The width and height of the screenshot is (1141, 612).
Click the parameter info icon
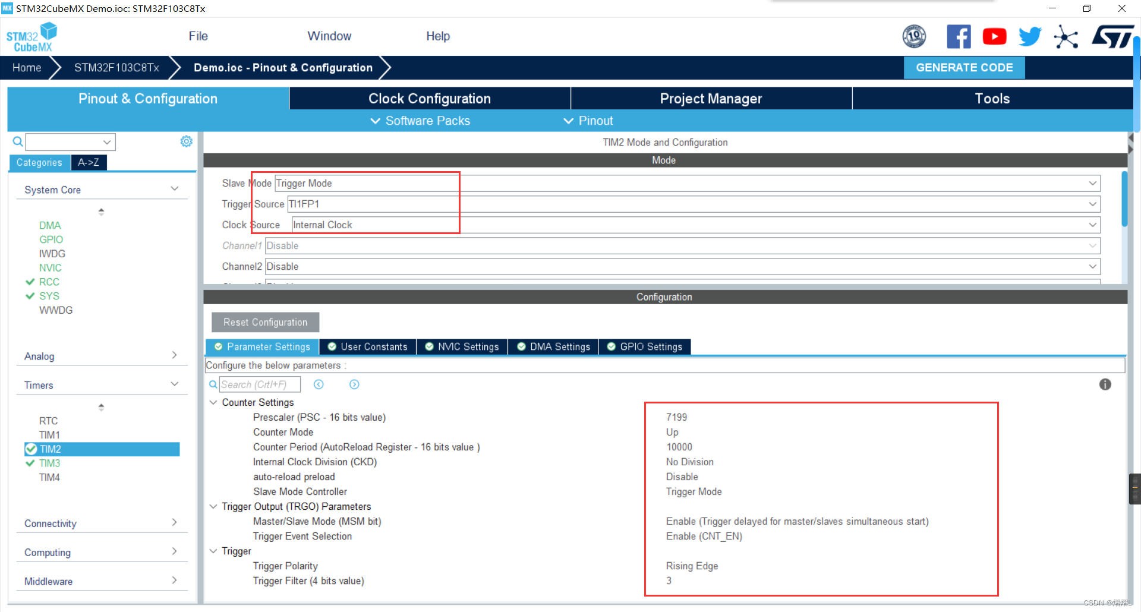click(x=1105, y=384)
